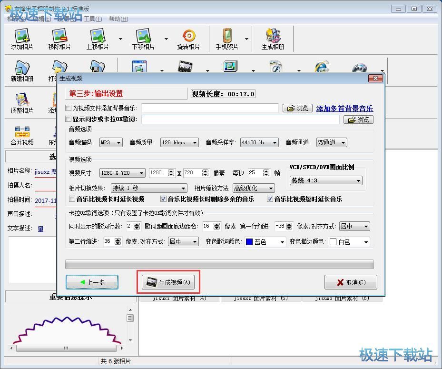442x369 pixels.
Task: Click the 生成视频(A) button
Action: point(168,282)
